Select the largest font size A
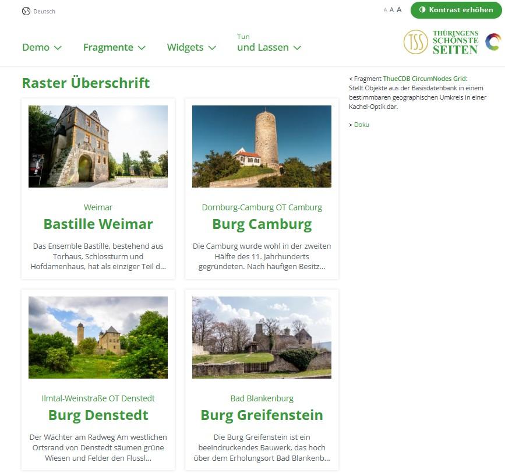Viewport: 505px width, 473px height. point(399,10)
